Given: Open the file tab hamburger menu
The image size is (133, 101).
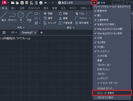Looking at the screenshot, I should coord(4,33).
